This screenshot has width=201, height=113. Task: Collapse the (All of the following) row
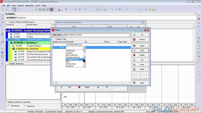pos(54,45)
